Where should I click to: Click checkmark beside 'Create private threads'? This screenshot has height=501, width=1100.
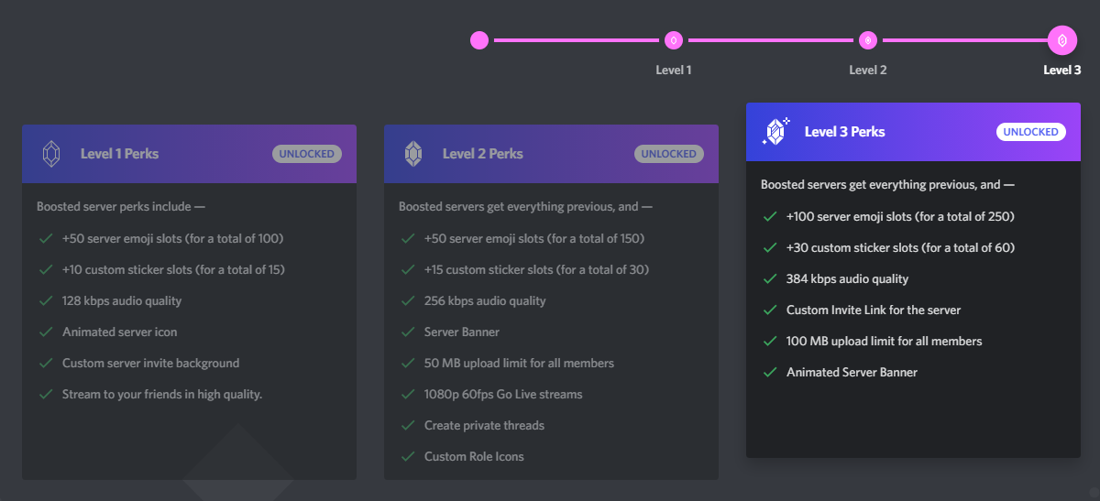pos(407,425)
